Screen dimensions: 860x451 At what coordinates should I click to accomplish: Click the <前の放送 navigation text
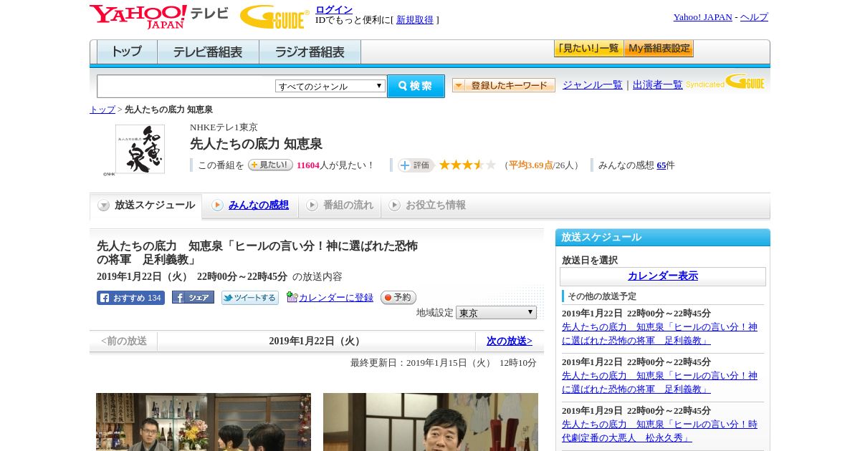pos(124,341)
